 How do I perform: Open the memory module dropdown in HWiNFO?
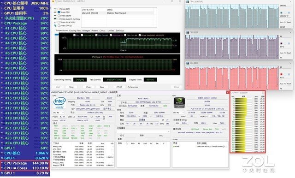click(x=143, y=131)
